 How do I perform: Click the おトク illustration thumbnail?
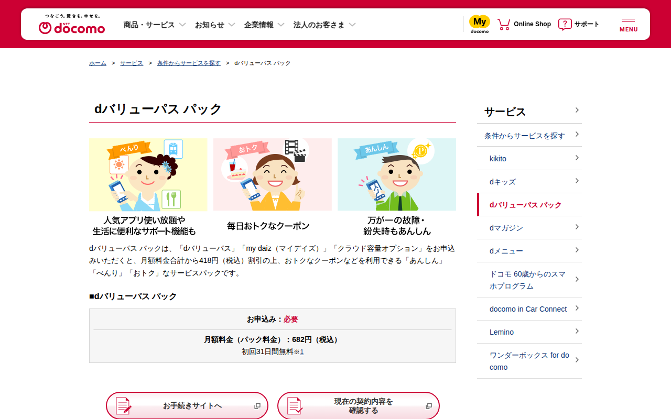point(273,174)
